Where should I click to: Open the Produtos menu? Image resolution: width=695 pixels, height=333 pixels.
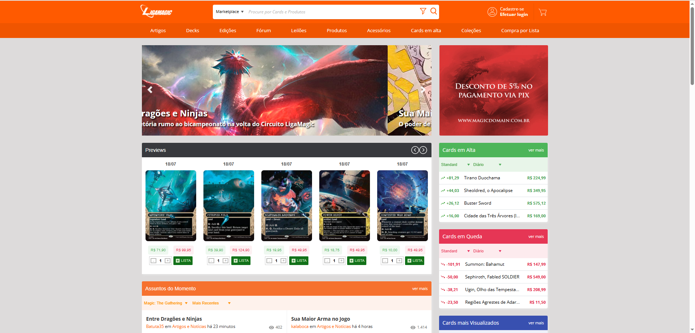pos(337,31)
